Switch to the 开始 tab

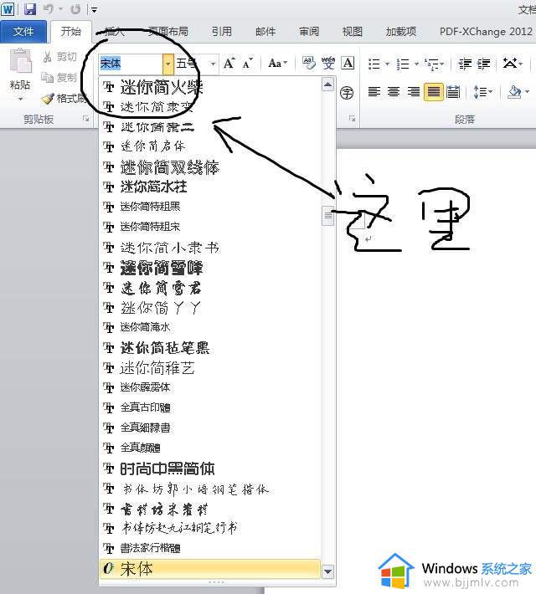[x=71, y=32]
